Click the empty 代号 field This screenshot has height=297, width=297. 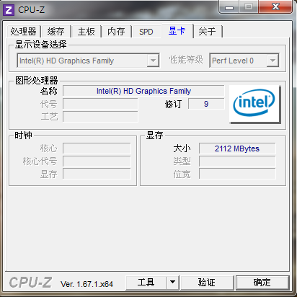coord(100,104)
